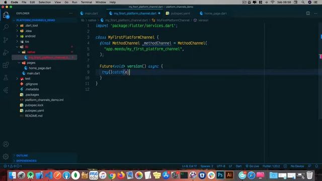Open the Search view in activity bar
The width and height of the screenshot is (322, 181).
pyautogui.click(x=6, y=27)
